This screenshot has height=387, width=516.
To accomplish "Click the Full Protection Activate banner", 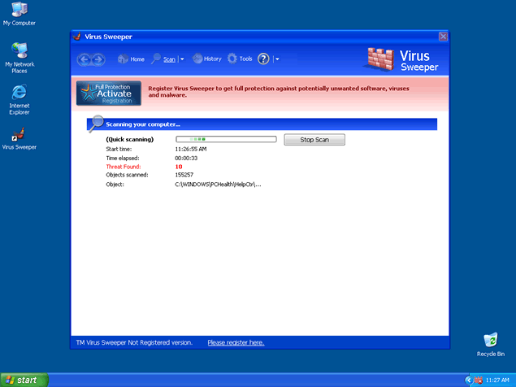I will click(109, 94).
